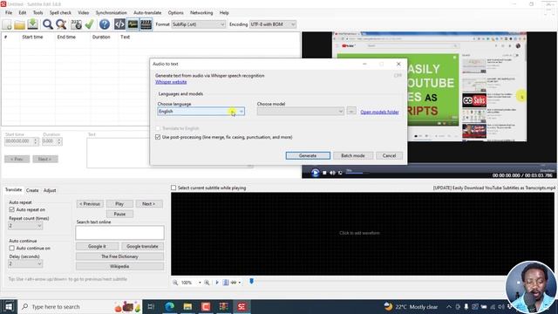Play the video in the player
558x314 pixels.
(315, 173)
